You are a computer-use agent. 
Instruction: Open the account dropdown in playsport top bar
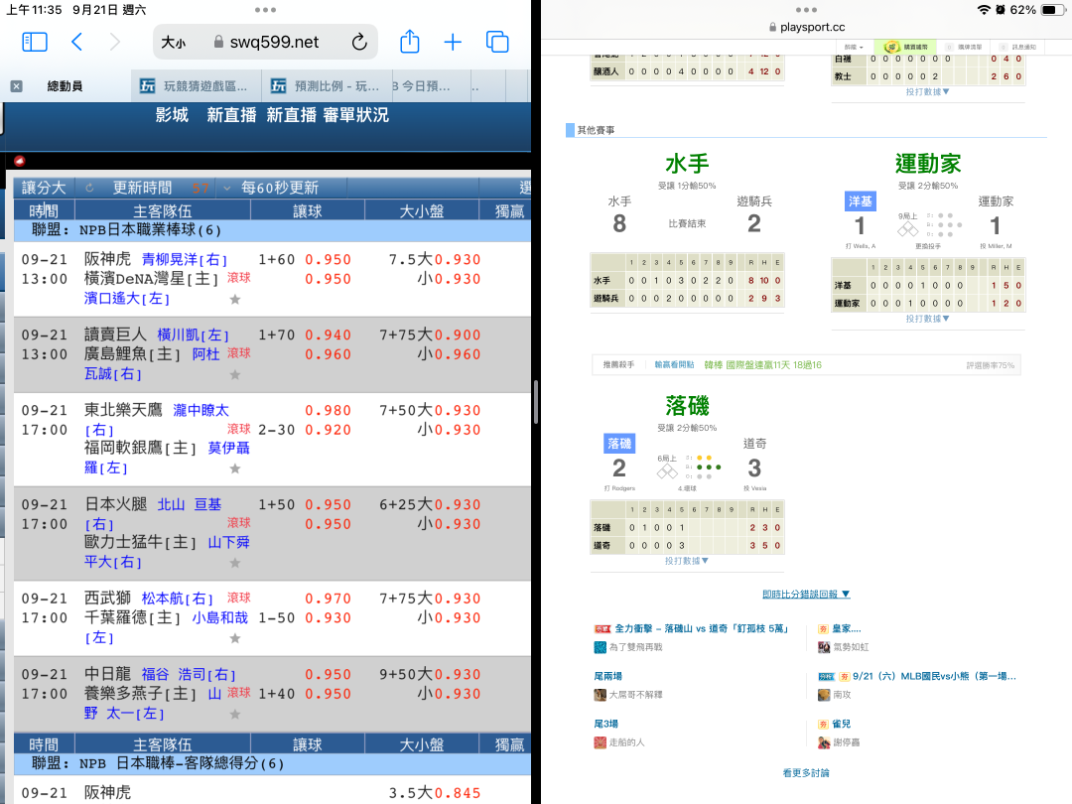[854, 48]
